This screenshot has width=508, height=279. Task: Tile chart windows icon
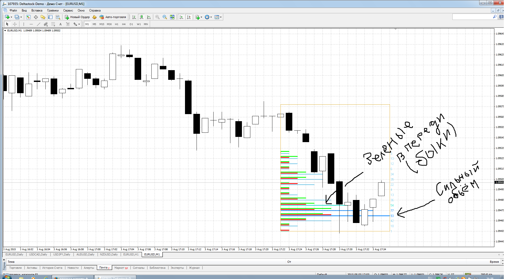172,17
